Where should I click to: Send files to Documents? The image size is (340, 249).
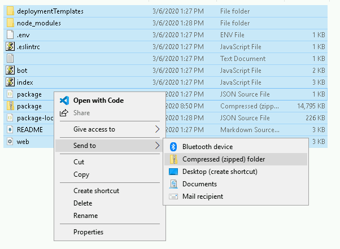pos(199,184)
